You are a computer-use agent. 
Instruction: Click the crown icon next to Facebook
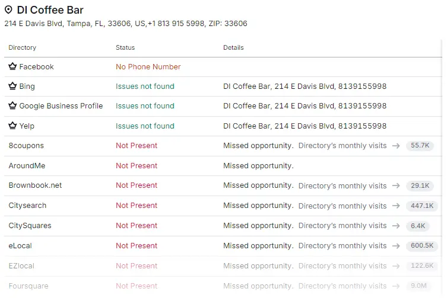pyautogui.click(x=12, y=66)
